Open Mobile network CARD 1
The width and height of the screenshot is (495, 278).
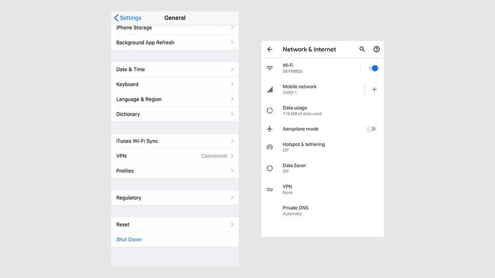pos(312,90)
